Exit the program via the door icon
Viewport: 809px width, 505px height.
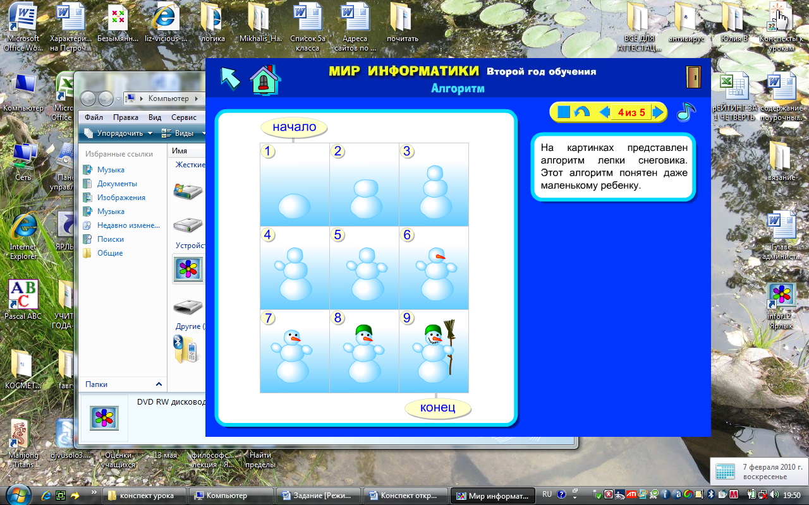694,77
